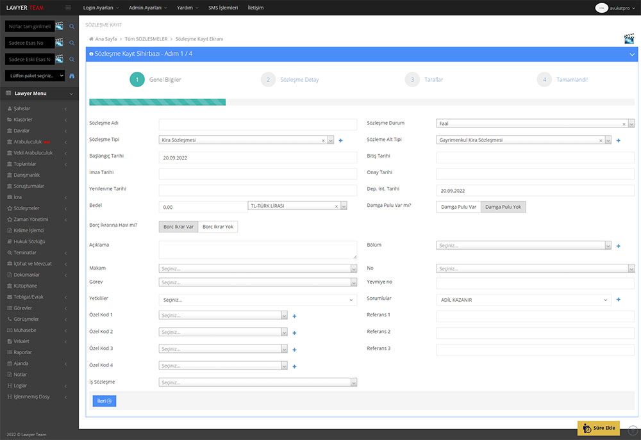641x440 pixels.
Task: Add Özel Kod 2 value with plus icon
Action: point(294,333)
